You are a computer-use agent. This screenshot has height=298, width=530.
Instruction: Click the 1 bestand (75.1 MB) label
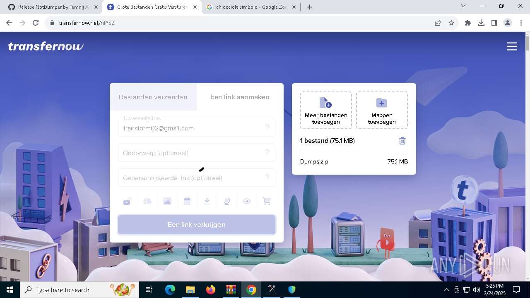pos(327,141)
